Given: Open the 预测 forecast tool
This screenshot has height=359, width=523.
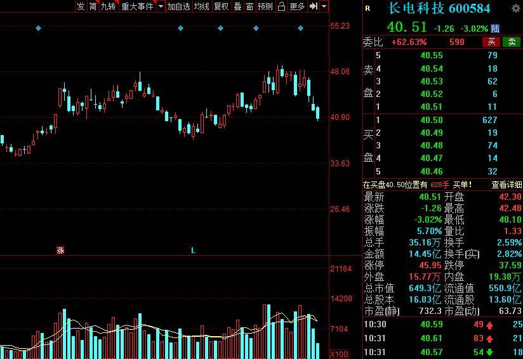Looking at the screenshot, I should tap(265, 6).
